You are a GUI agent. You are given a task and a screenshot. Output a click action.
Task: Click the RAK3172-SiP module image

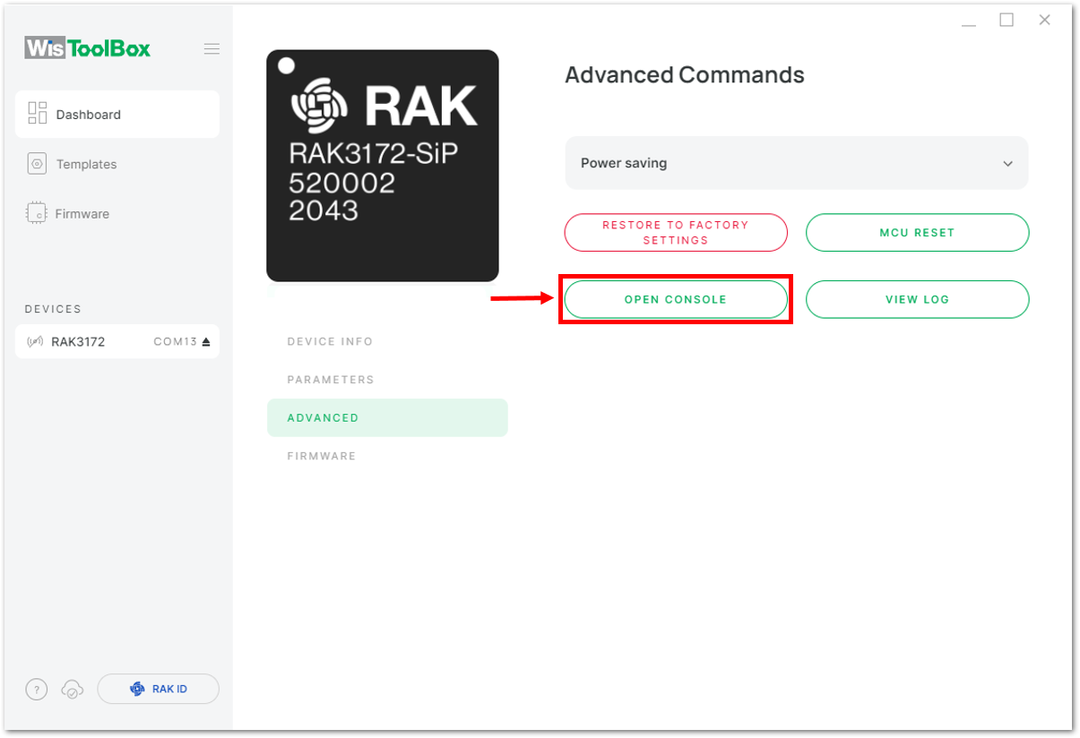(x=383, y=166)
